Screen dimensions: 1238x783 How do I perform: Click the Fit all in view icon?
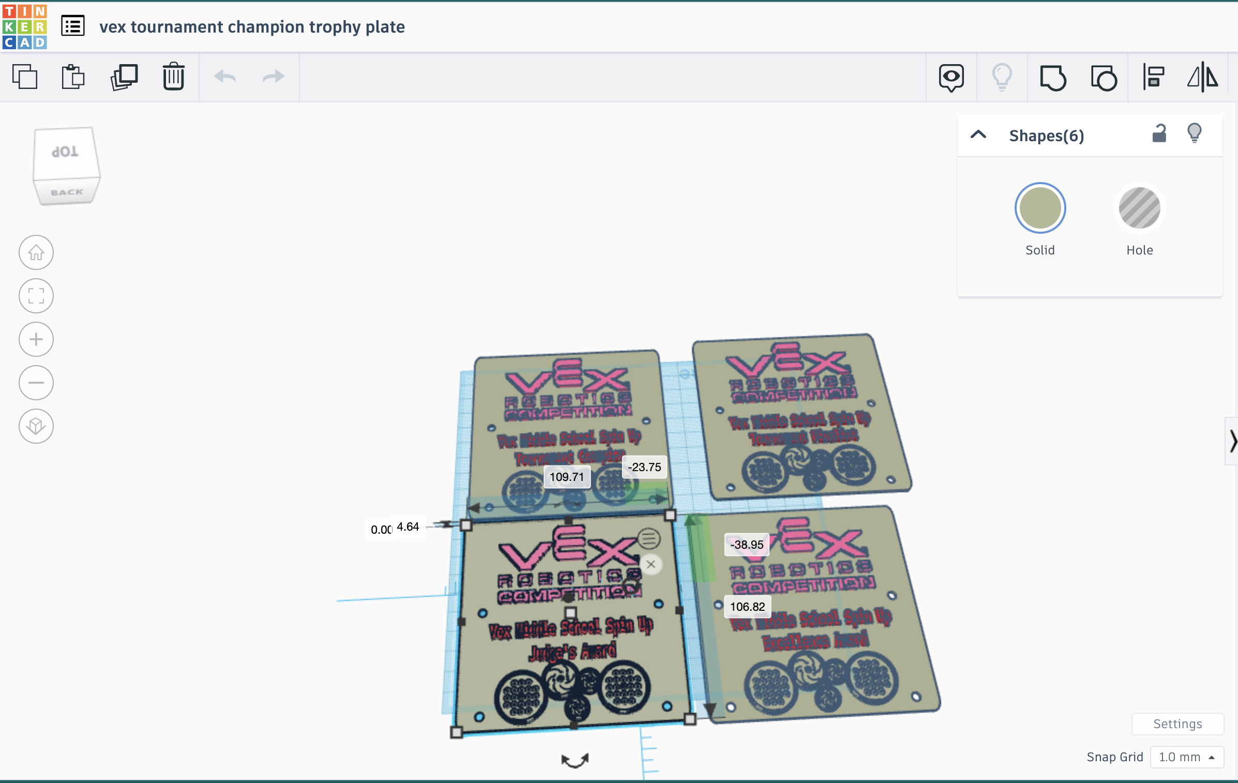click(x=35, y=295)
